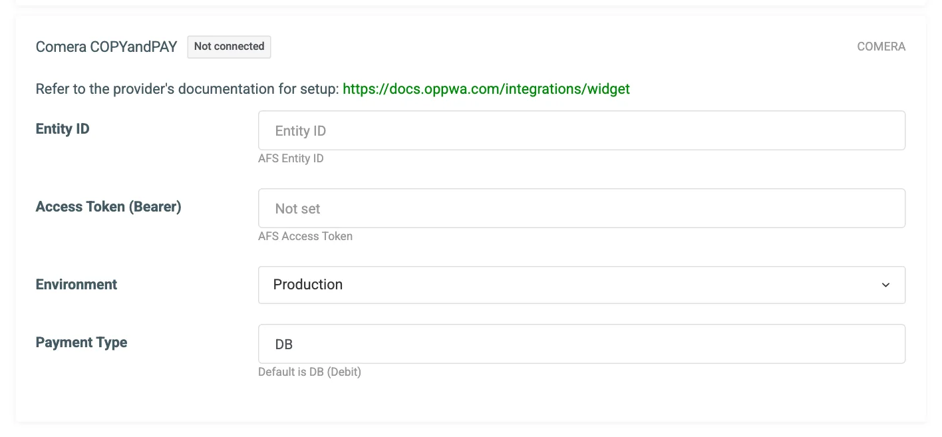
Task: Click the 'Refer to the provider's documentation' text
Action: 188,88
